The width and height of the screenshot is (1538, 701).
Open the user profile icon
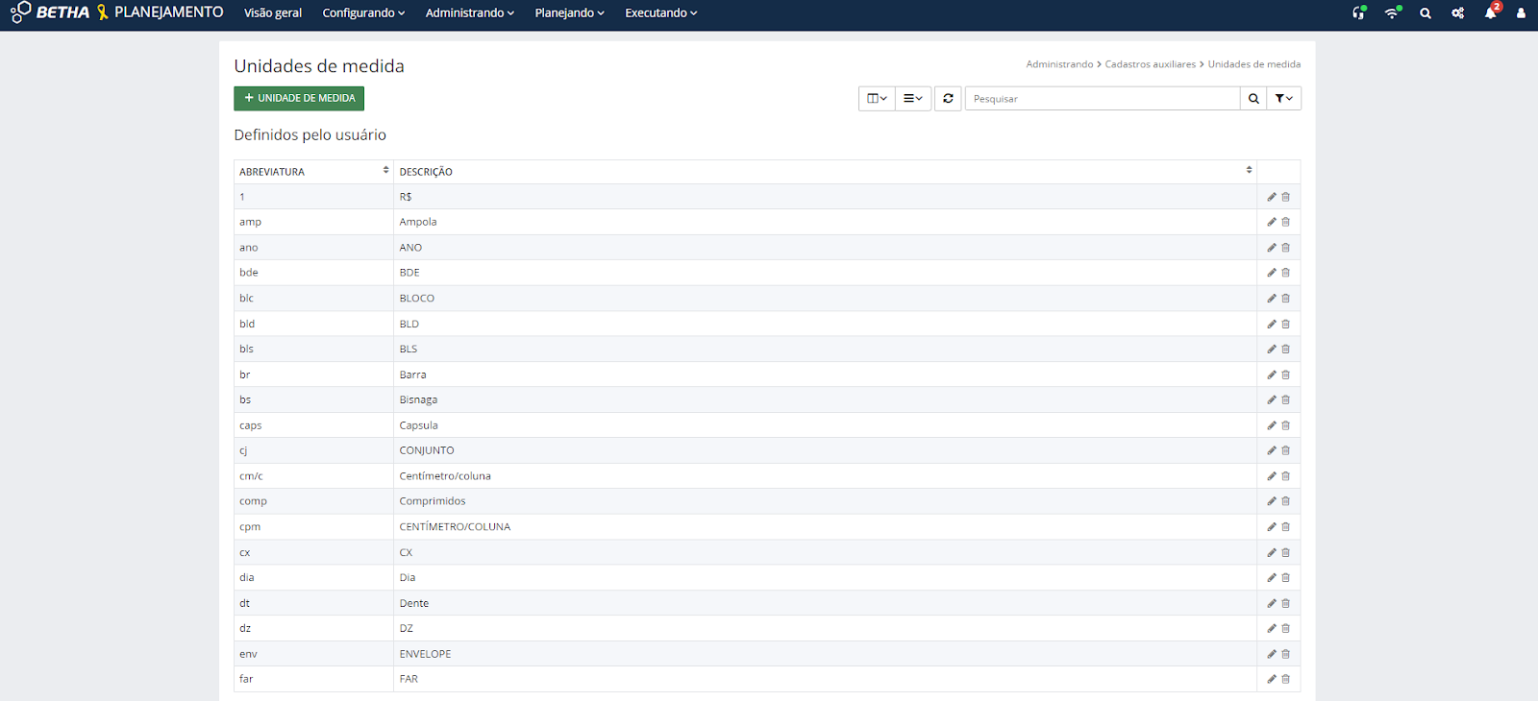(1521, 13)
